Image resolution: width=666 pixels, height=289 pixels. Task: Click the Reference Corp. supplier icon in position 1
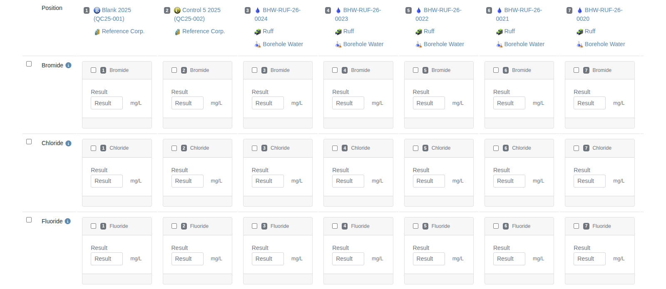click(97, 32)
